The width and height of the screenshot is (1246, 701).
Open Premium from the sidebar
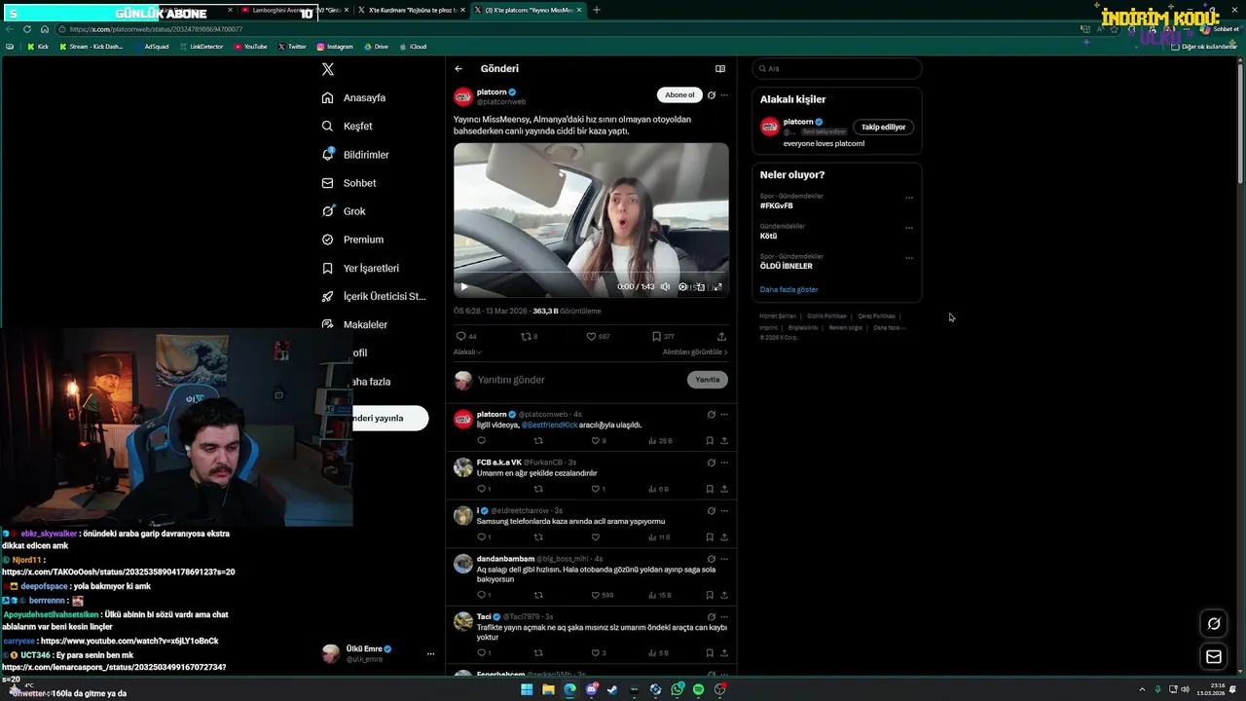pyautogui.click(x=352, y=240)
